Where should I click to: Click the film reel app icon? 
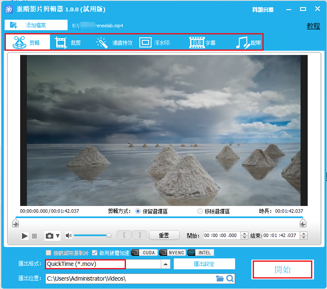point(9,9)
